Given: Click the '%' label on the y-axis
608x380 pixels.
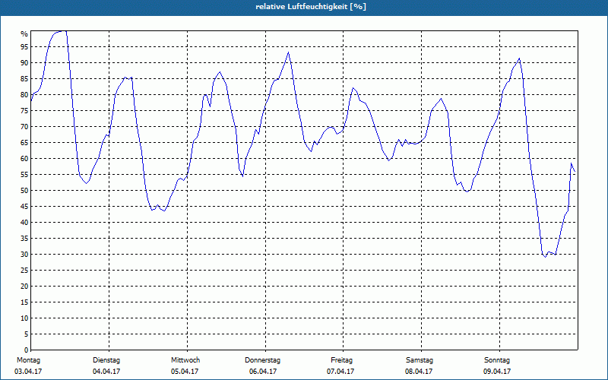Looking at the screenshot, I should (x=24, y=34).
